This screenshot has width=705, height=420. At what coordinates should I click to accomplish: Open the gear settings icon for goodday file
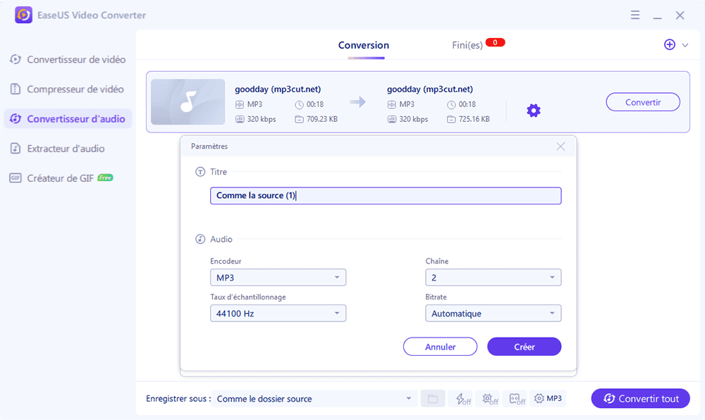point(534,111)
